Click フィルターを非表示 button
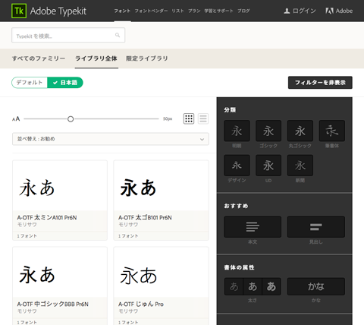The width and height of the screenshot is (364, 325). click(x=320, y=83)
